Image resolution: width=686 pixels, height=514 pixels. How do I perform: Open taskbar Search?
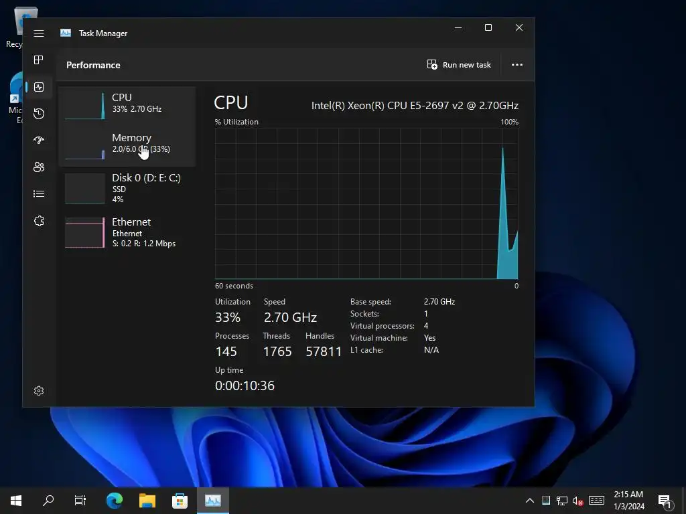[x=48, y=501]
